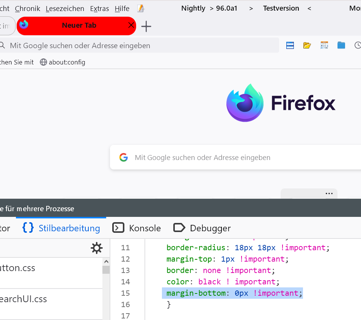The image size is (361, 320).
Task: Open the three-dots menu on the page
Action: 329,193
